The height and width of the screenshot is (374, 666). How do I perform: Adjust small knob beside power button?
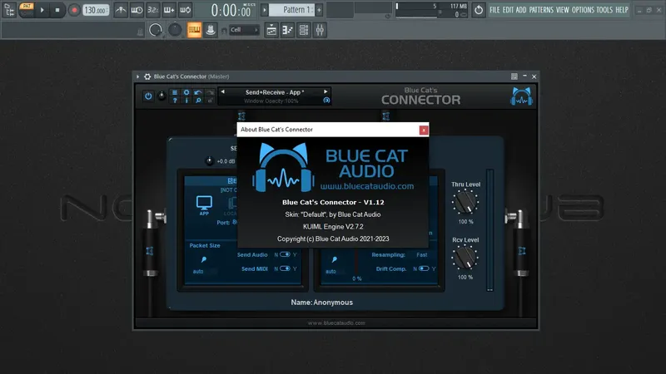tap(162, 96)
